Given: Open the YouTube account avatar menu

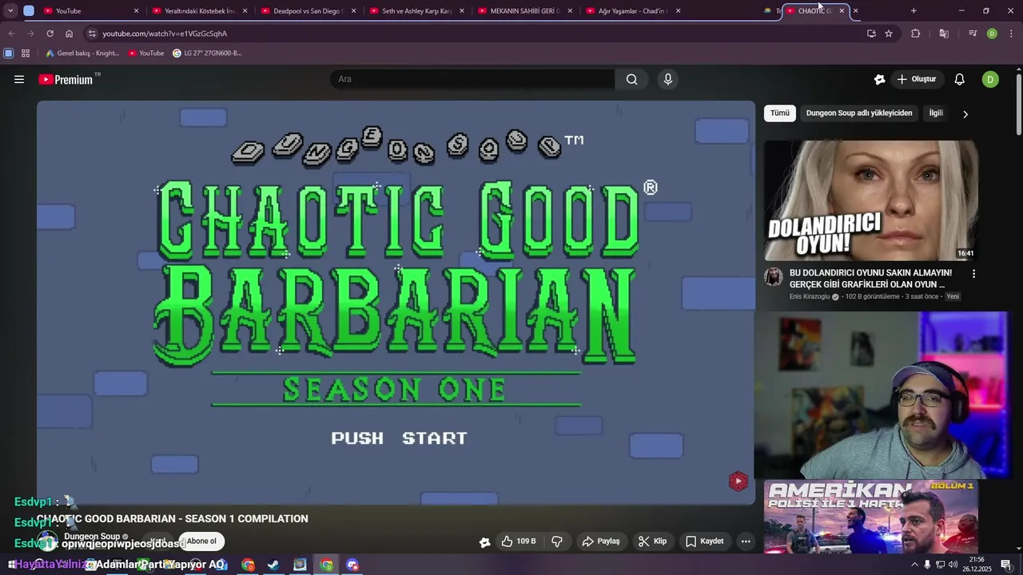Looking at the screenshot, I should coord(990,79).
